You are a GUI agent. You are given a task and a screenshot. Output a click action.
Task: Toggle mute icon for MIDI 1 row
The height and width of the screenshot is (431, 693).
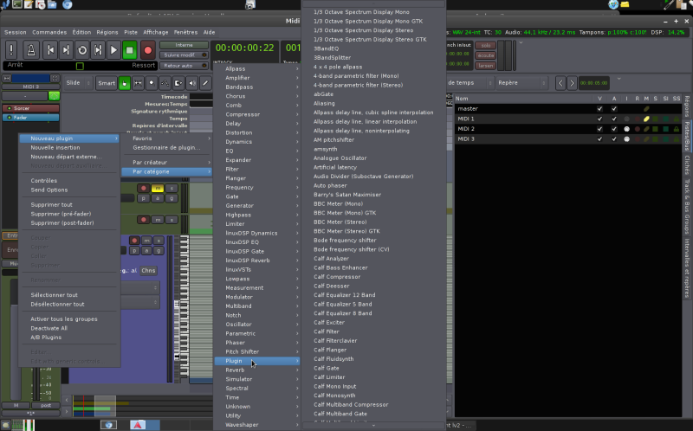pos(646,119)
